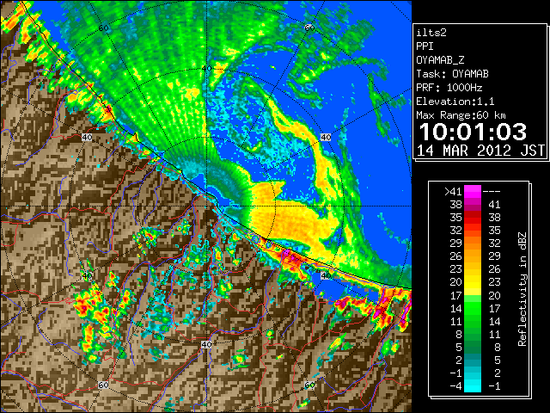The height and width of the screenshot is (413, 550).
Task: Click the '40' range label directly south of center
Action: coord(206,344)
